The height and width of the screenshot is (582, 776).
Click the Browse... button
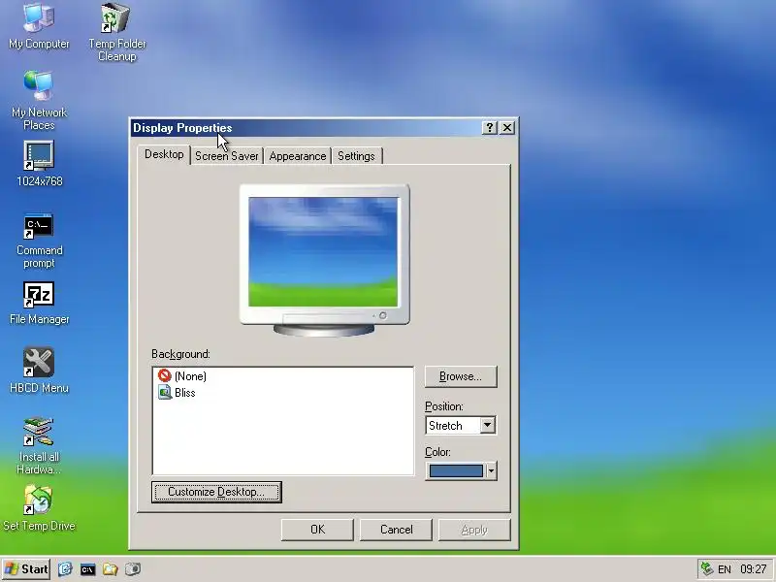461,376
